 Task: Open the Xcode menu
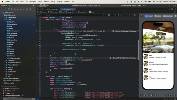click(7, 2)
